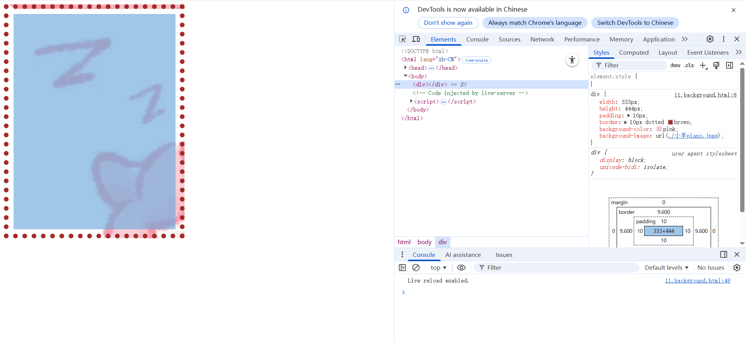Open the brown border color swatch
This screenshot has width=746, height=341.
click(x=670, y=122)
